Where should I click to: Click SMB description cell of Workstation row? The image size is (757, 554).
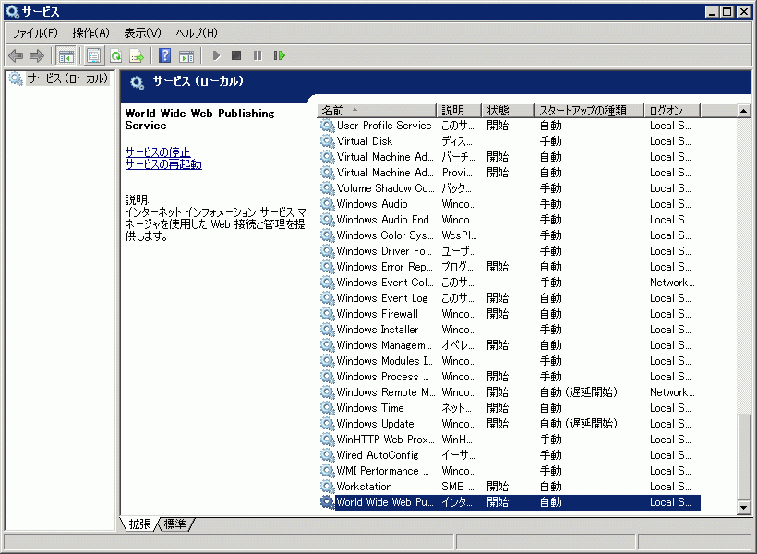click(458, 487)
